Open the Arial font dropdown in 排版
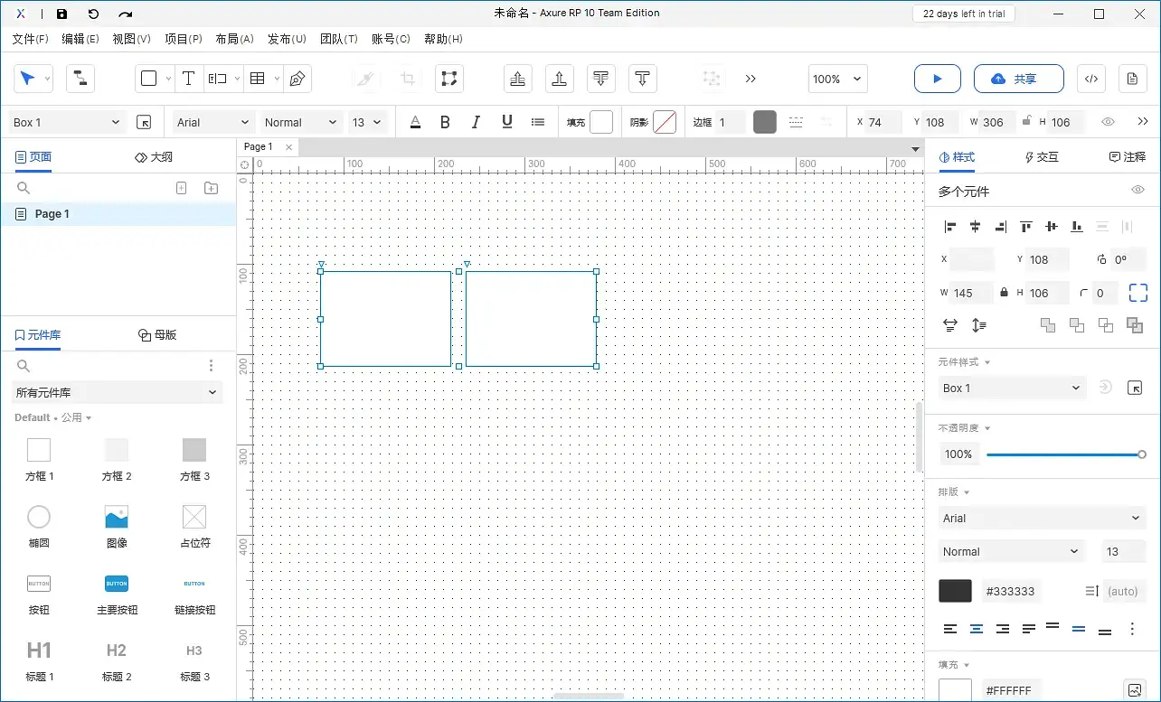The height and width of the screenshot is (702, 1161). click(x=1042, y=519)
